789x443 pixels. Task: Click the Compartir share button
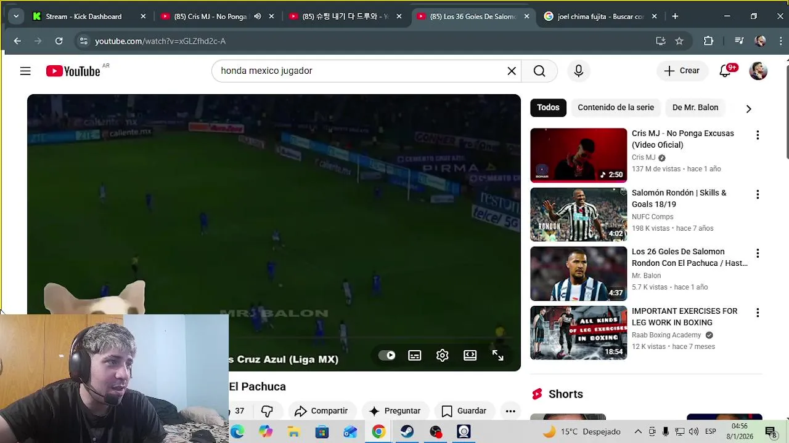[x=321, y=411]
